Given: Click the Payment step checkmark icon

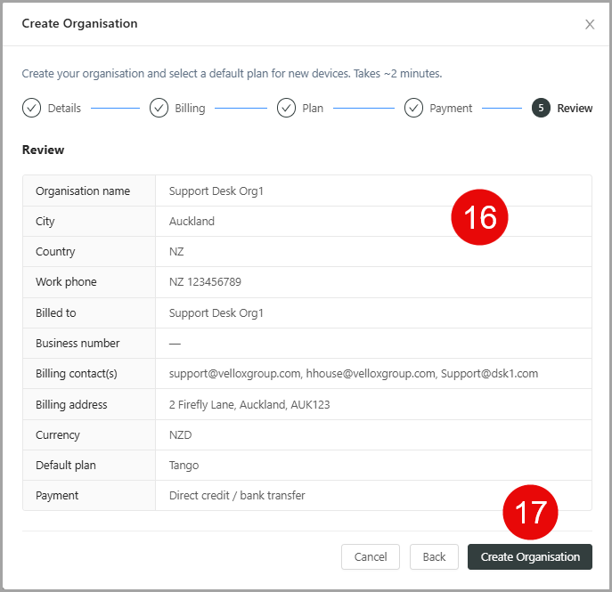Looking at the screenshot, I should point(413,108).
